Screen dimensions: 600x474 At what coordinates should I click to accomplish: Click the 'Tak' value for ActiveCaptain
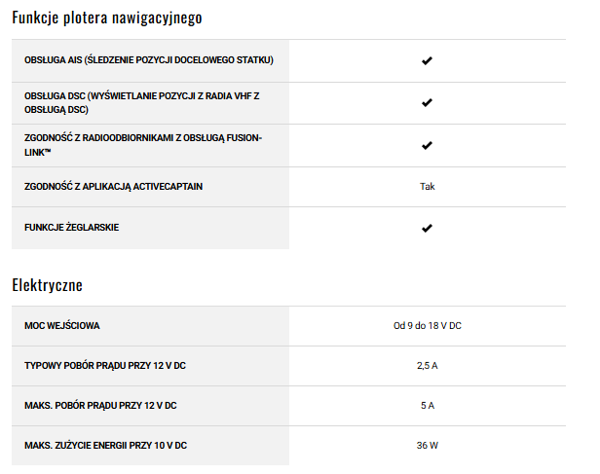pos(427,186)
